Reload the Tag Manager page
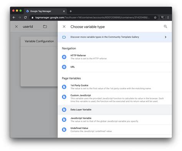 pyautogui.click(x=25, y=17)
